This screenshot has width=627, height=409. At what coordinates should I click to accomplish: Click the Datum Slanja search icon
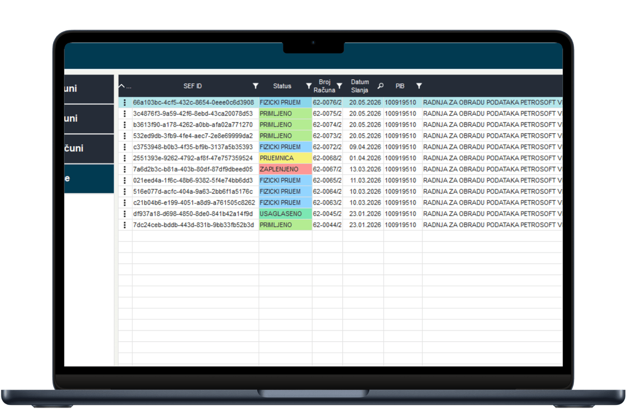click(380, 86)
